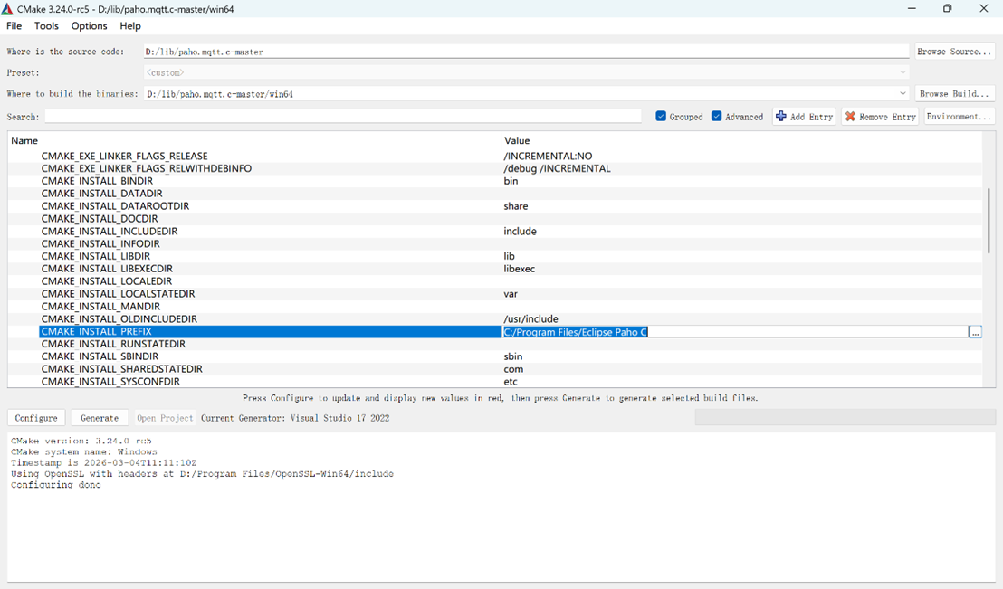Select the CMAKE_INSTALL_OLDINCLUDEDIR entry
The height and width of the screenshot is (589, 1003).
(119, 319)
